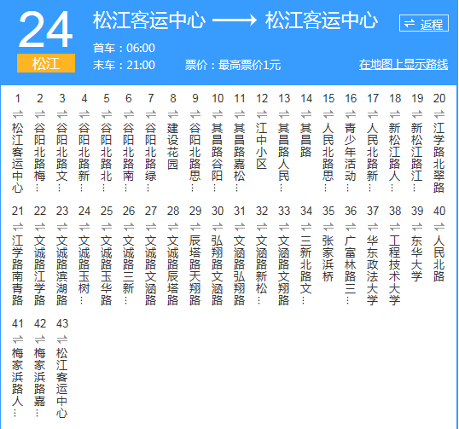Select stop 33 文涵路文翔路
Image resolution: width=459 pixels, height=429 pixels.
(x=284, y=270)
